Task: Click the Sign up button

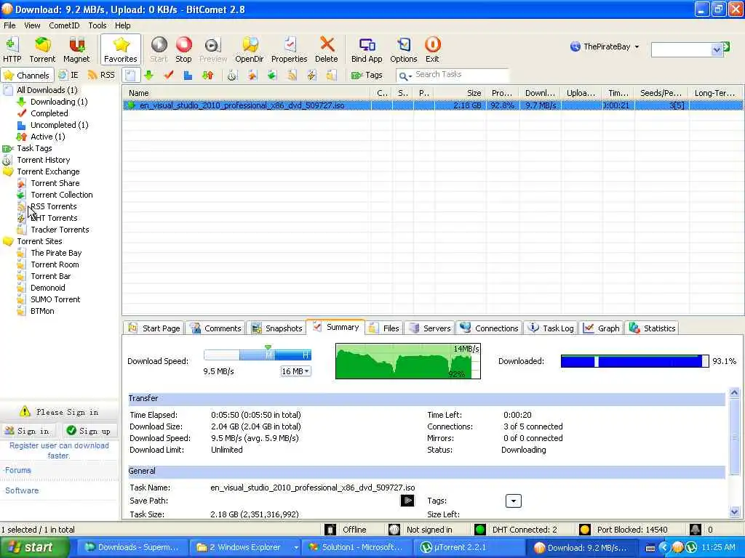Action: coord(89,430)
